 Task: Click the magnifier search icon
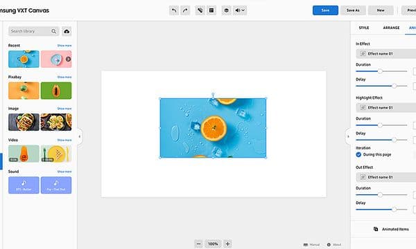[x=54, y=31]
